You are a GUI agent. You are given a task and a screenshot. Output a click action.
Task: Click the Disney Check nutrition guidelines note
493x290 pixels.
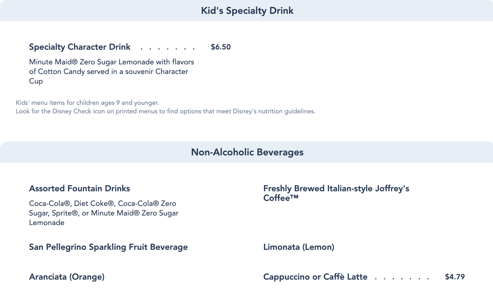point(165,111)
